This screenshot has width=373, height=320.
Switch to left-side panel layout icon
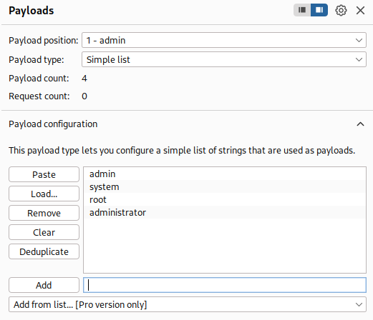click(302, 10)
